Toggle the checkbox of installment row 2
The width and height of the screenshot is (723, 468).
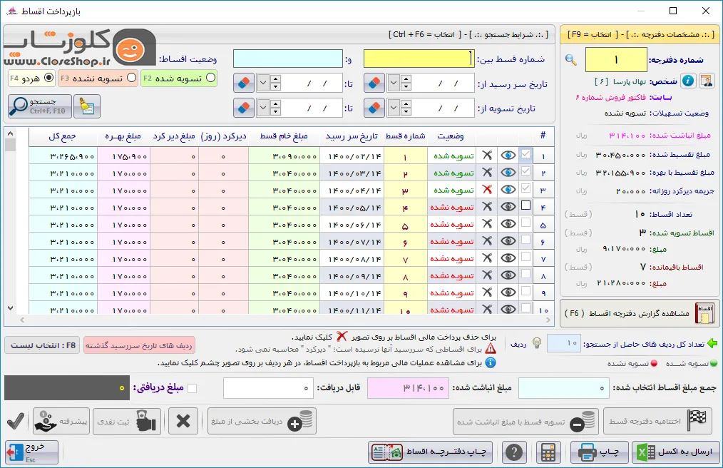click(525, 171)
